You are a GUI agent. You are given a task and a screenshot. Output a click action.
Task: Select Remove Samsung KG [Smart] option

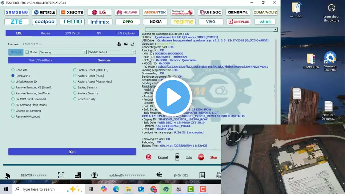(x=31, y=87)
